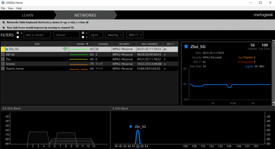
Task: Sort by the SSID column header
Action: click(x=37, y=44)
